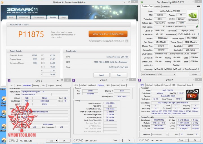Open Graphics tab in CPU-Z CPU window
Image resolution: width=203 pixels, height=144 pixels.
coord(181,85)
